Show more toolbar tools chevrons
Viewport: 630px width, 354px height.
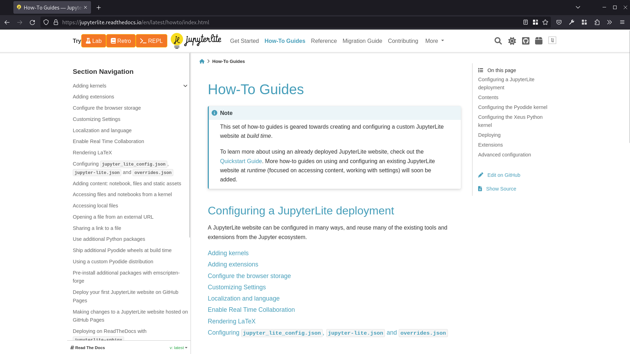[610, 22]
